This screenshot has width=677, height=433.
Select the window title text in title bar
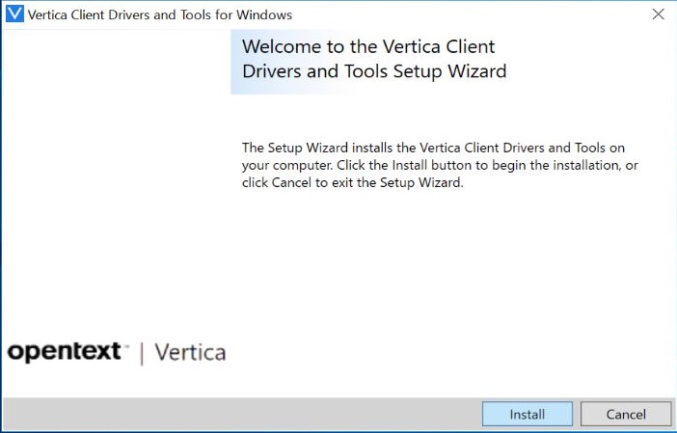coord(160,14)
